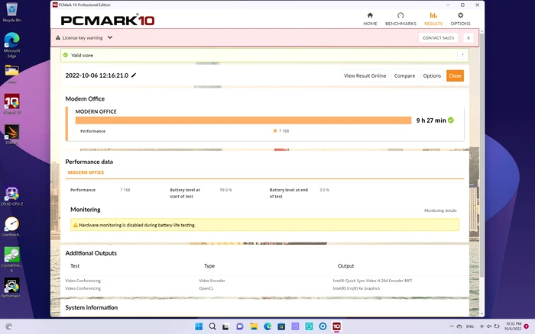535x334 pixels.
Task: Click the Intel(R) Iris(R) Xe Graphics output
Action: point(356,288)
